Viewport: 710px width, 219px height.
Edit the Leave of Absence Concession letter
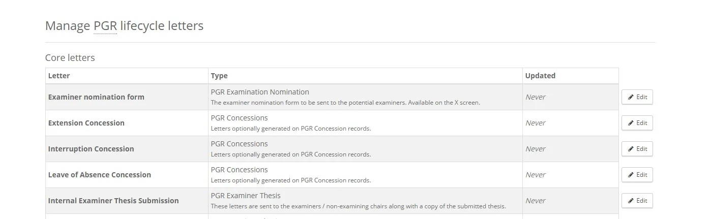click(637, 175)
